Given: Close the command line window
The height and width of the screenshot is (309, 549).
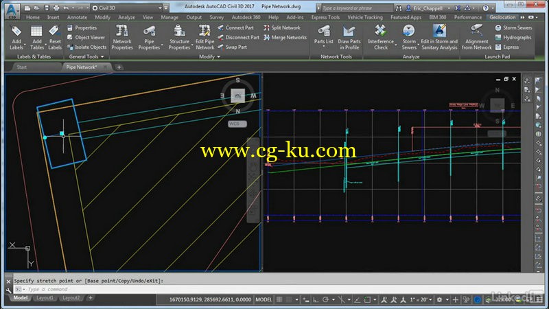Looking at the screenshot, I should 9,281.
